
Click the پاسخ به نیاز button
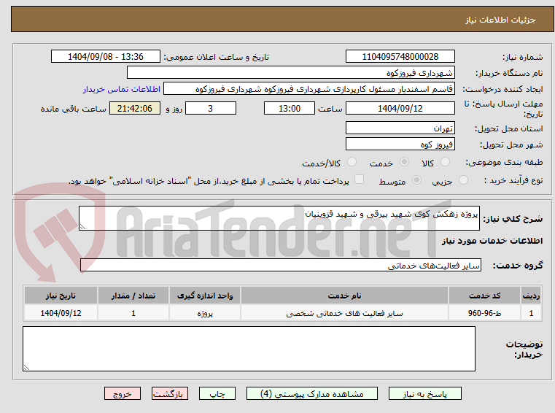[x=424, y=393]
